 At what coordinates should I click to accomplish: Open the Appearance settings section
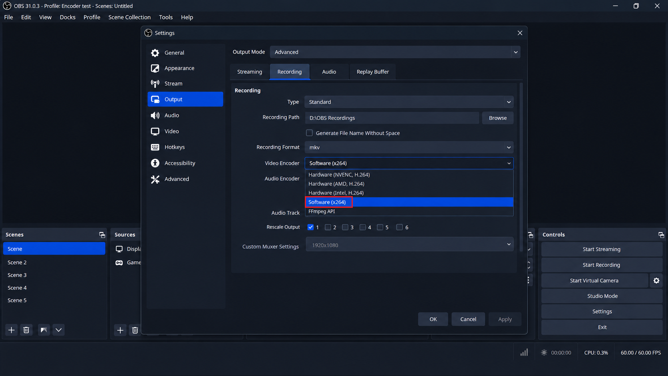pos(185,68)
